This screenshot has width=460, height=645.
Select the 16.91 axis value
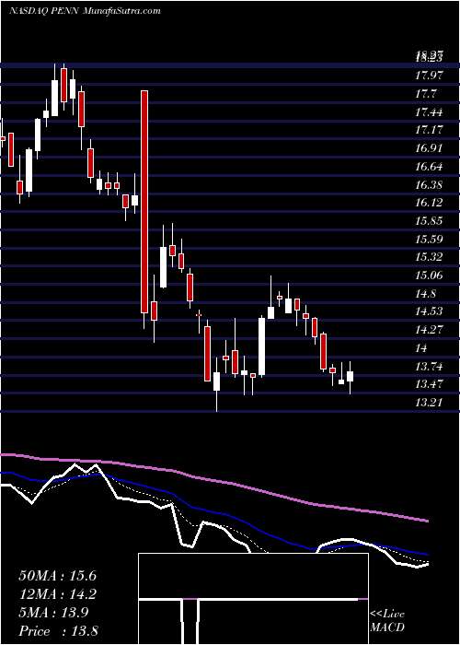pos(429,148)
